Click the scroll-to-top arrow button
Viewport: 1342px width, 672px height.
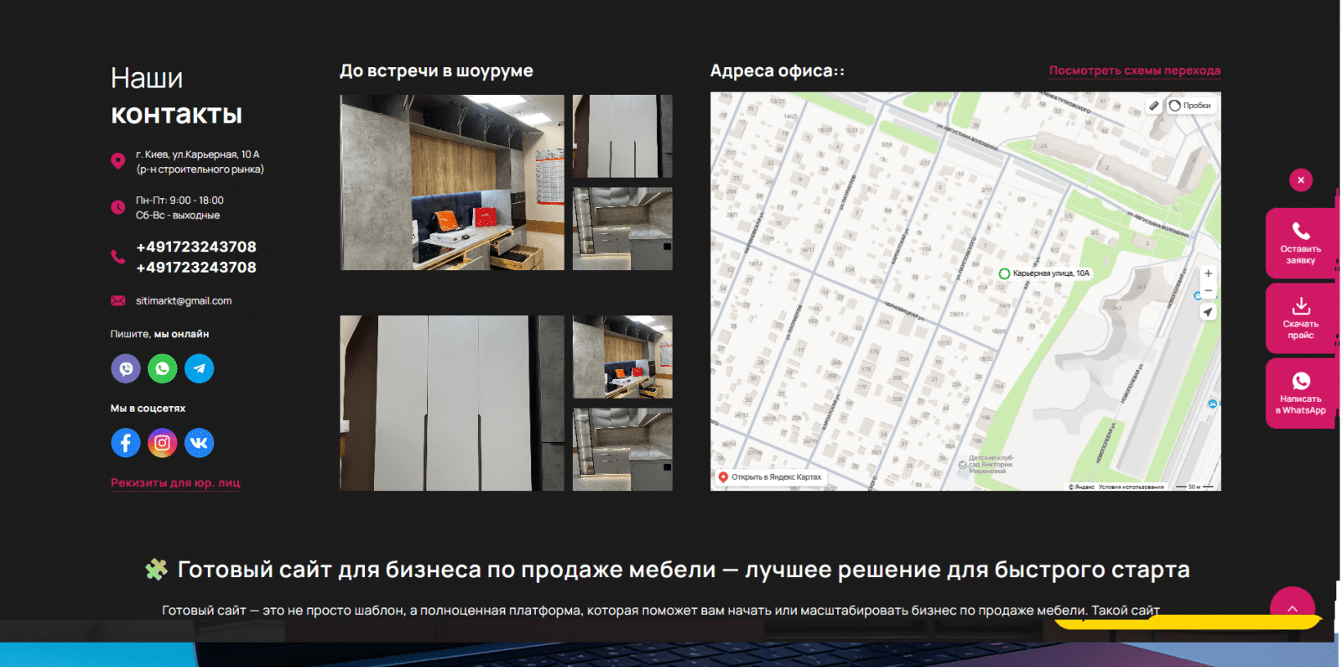pos(1292,608)
